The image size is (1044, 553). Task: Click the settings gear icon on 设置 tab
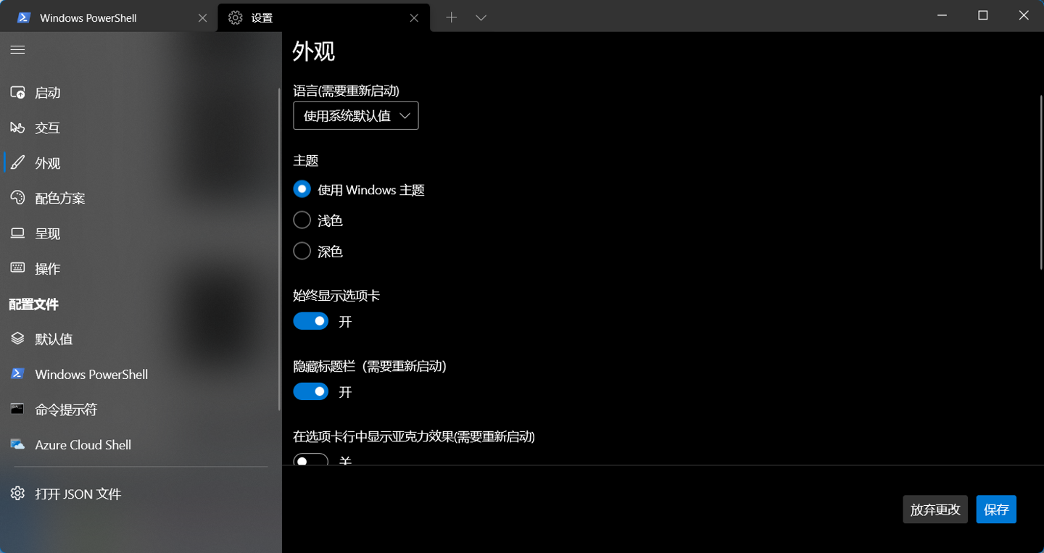coord(235,17)
